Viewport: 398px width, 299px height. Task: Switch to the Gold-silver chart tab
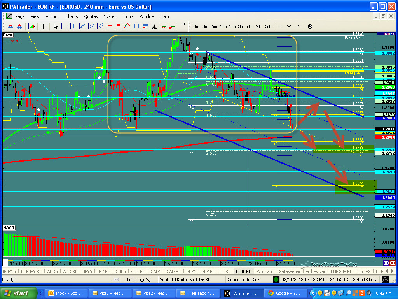(316, 271)
